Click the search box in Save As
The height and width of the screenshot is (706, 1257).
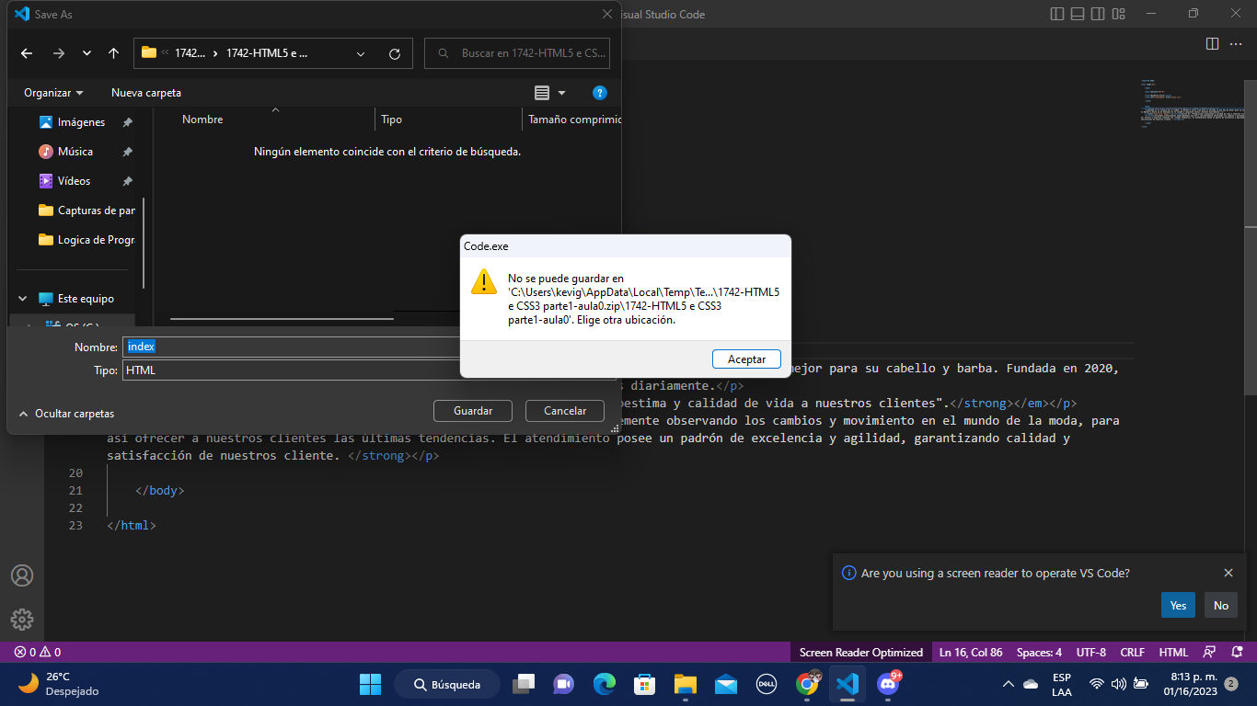pyautogui.click(x=517, y=53)
